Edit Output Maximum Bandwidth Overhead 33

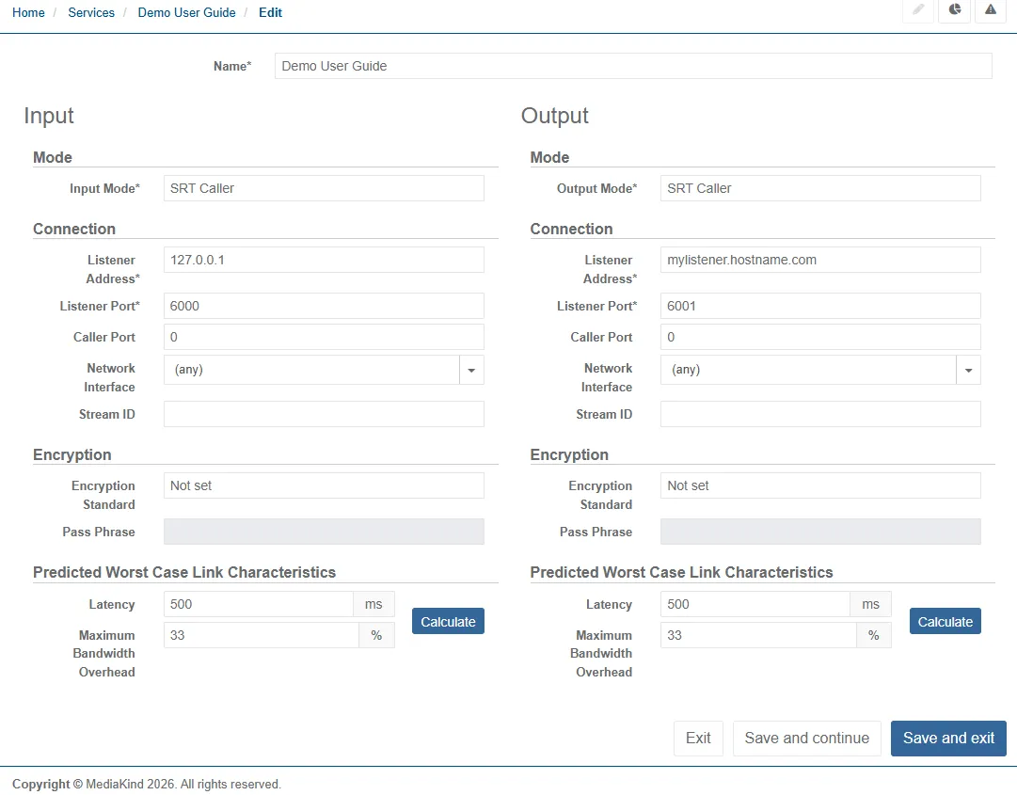(758, 635)
